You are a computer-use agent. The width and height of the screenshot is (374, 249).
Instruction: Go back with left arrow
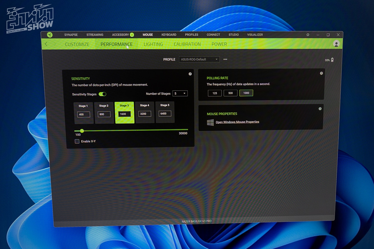tap(46, 44)
